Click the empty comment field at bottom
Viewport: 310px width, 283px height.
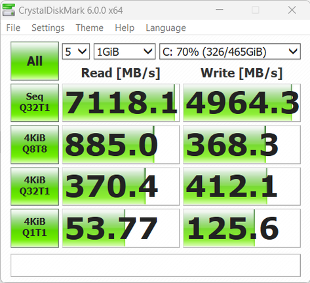155,265
